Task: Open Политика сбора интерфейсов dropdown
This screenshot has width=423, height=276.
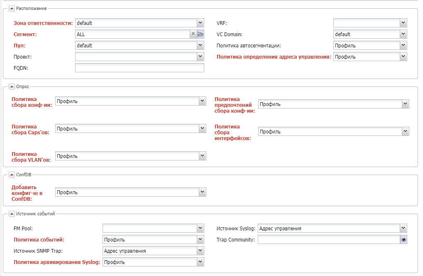Action: [x=406, y=131]
